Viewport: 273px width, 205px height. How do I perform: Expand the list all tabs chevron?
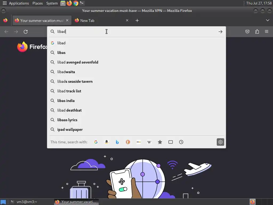click(268, 20)
